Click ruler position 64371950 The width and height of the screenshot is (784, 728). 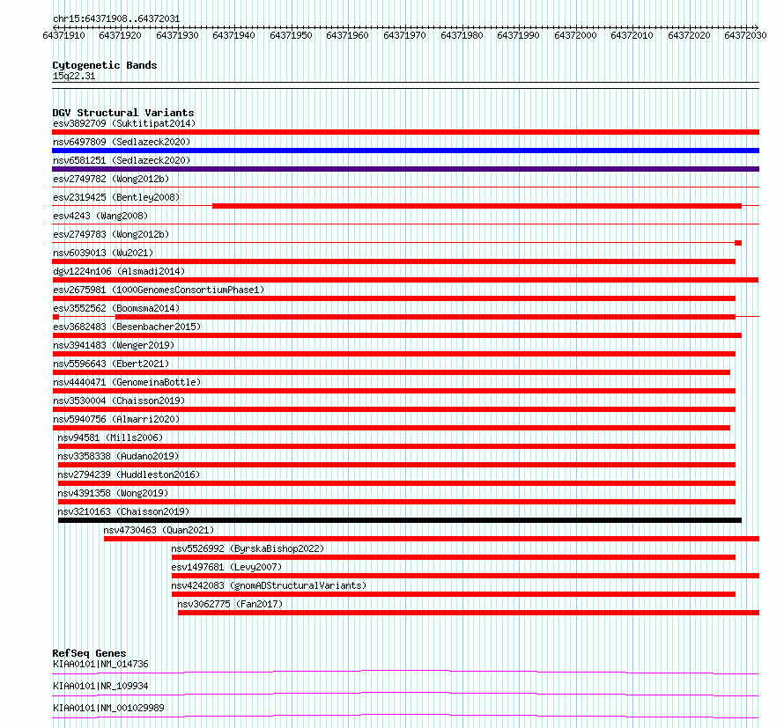point(291,35)
